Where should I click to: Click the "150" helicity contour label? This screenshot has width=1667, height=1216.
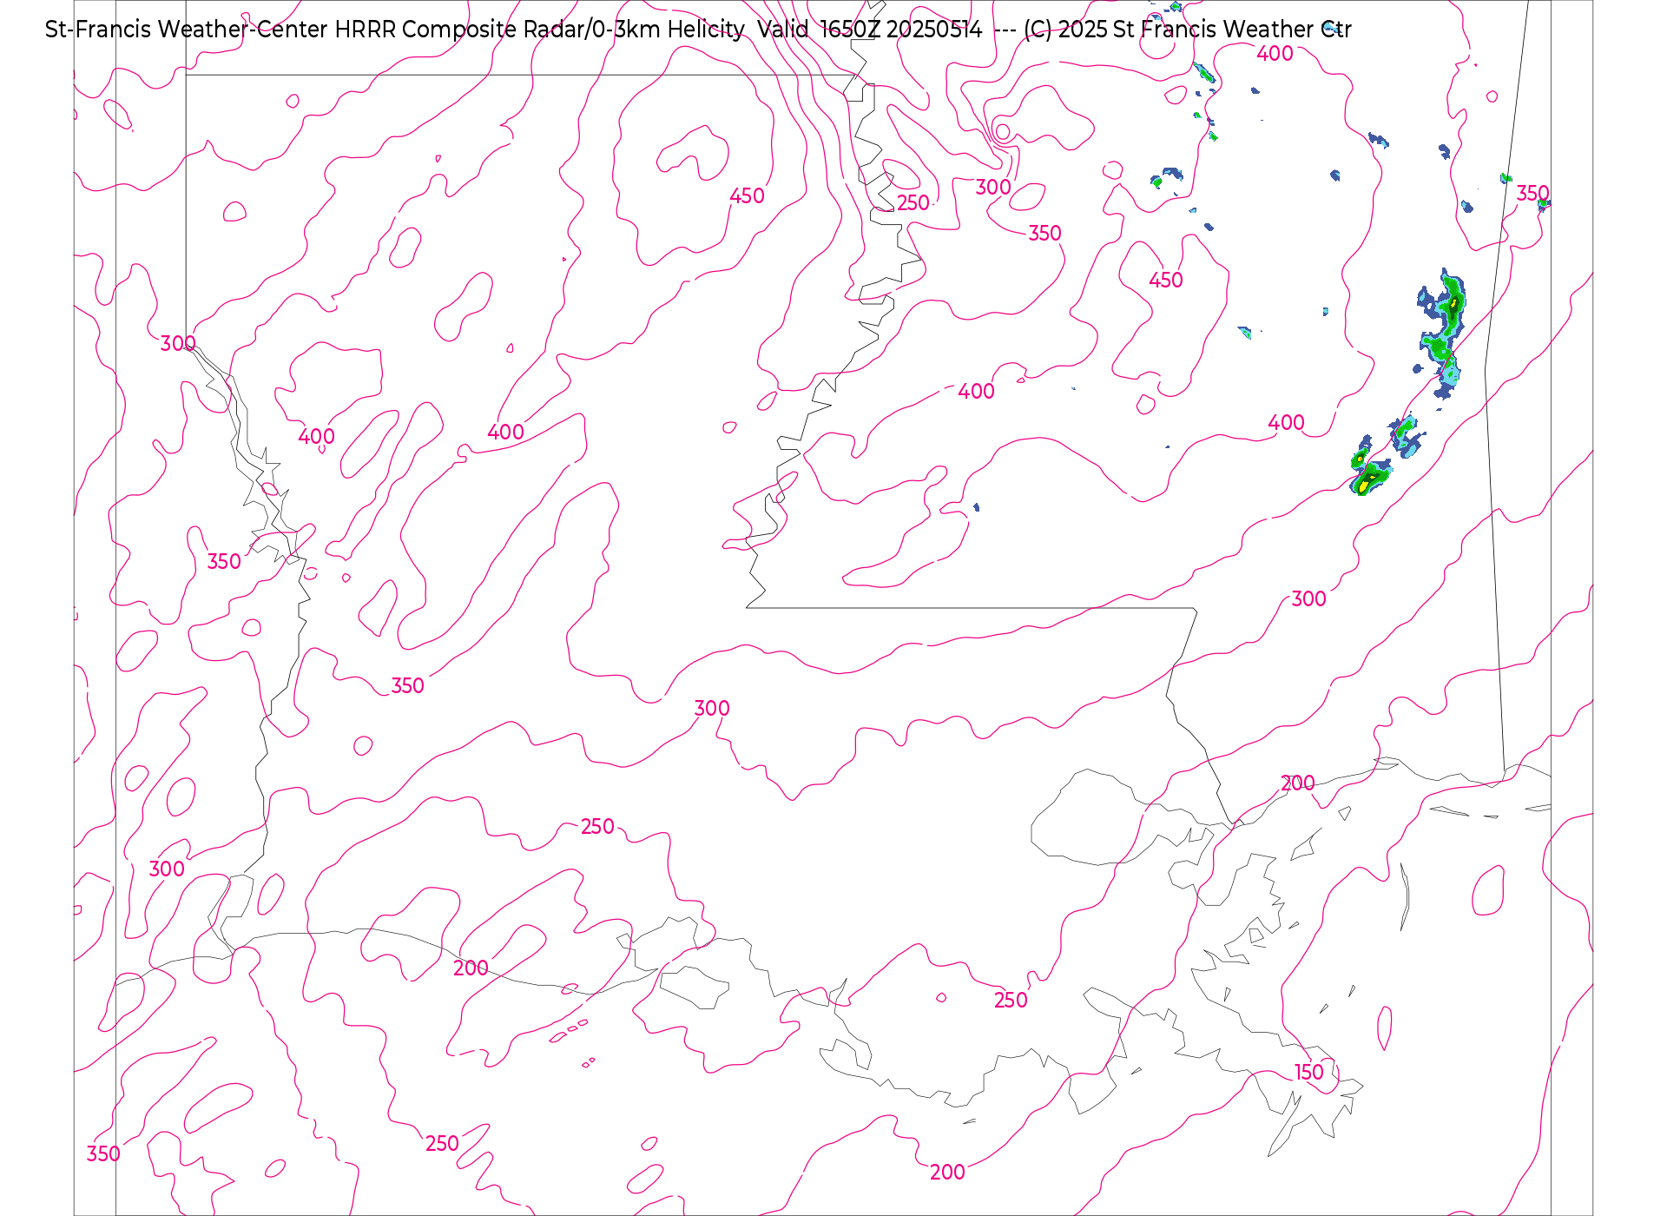coord(1309,1072)
